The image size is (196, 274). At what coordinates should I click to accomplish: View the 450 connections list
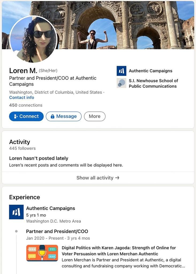click(x=26, y=105)
